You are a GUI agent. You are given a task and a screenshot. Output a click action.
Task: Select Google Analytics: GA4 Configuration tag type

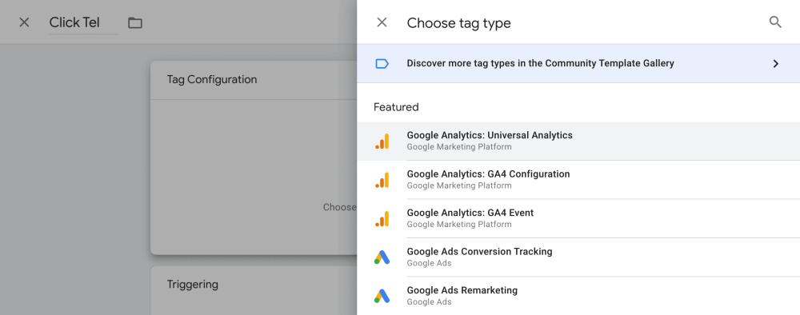pyautogui.click(x=578, y=180)
